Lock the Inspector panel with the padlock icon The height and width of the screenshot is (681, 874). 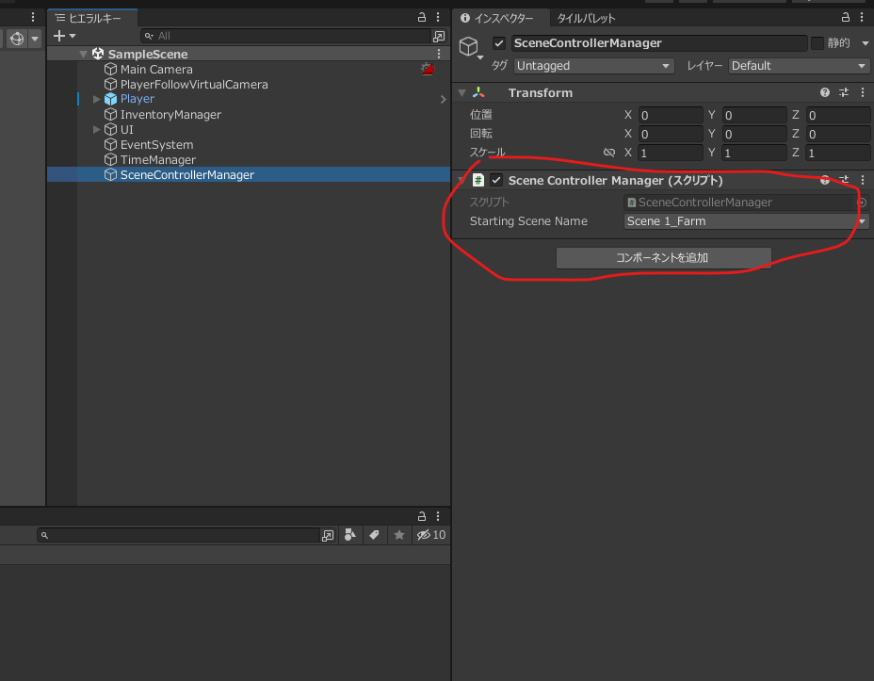[x=846, y=17]
